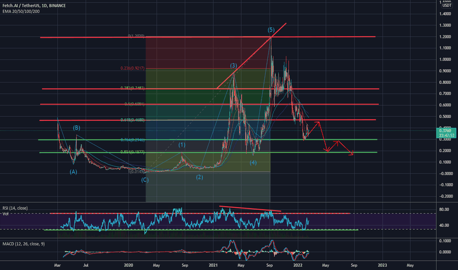Select the Fib level label 1(0.0143)
The height and width of the screenshot is (270, 458).
pos(137,172)
